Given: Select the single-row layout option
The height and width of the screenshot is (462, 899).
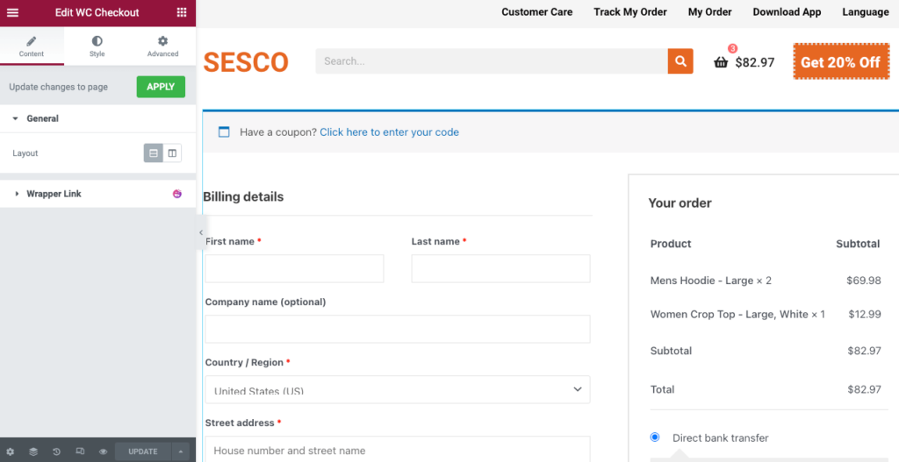Looking at the screenshot, I should pos(154,153).
